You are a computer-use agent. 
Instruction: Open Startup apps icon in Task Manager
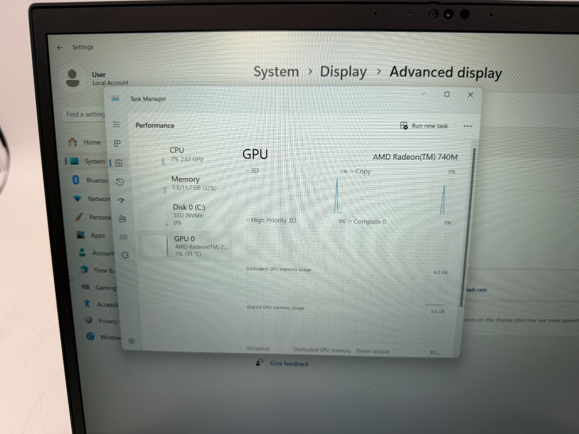tap(122, 200)
